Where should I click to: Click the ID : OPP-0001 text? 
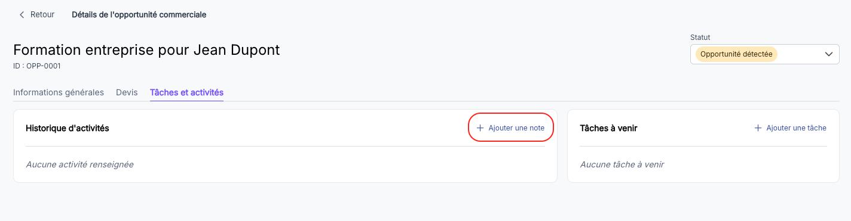click(x=37, y=66)
